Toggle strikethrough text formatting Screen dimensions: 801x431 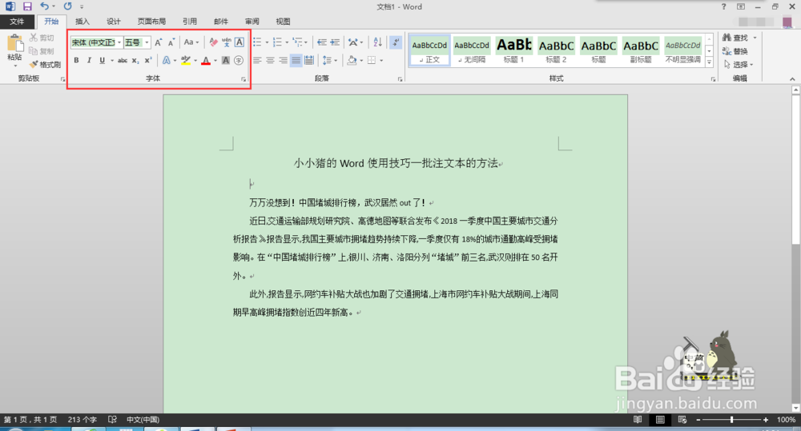pos(123,60)
